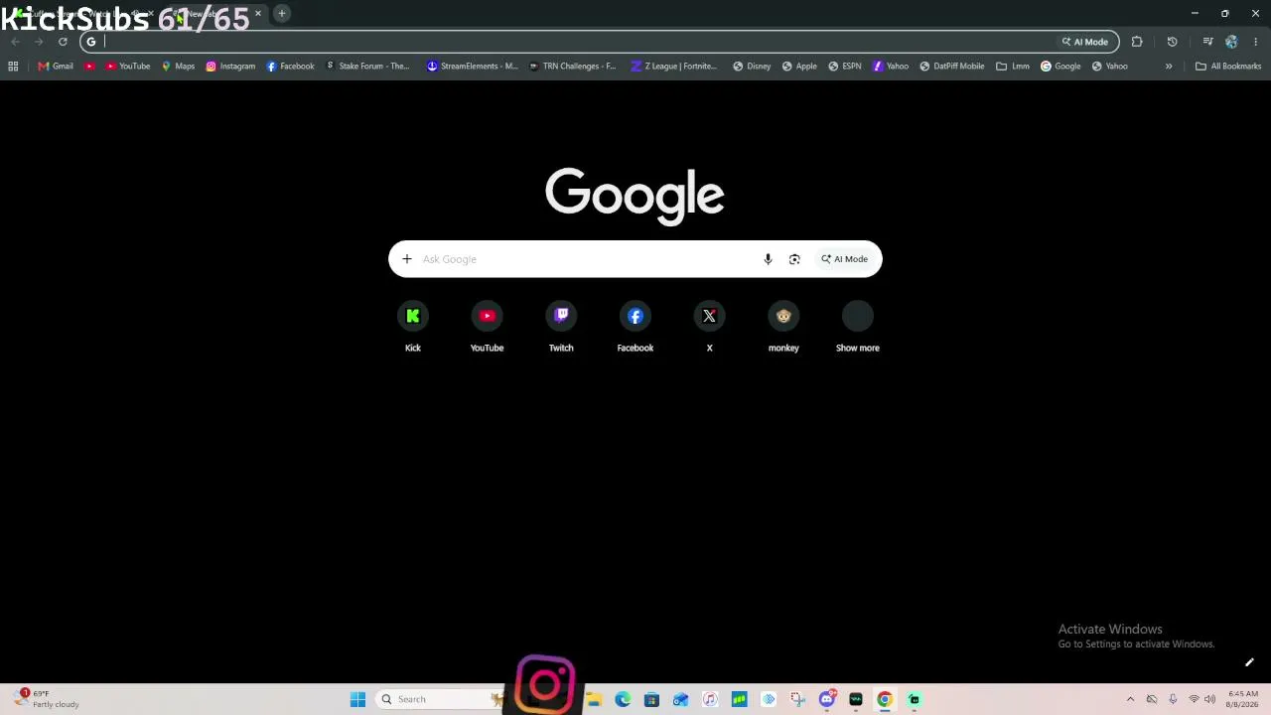Open the ESPN bookmark

[845, 66]
